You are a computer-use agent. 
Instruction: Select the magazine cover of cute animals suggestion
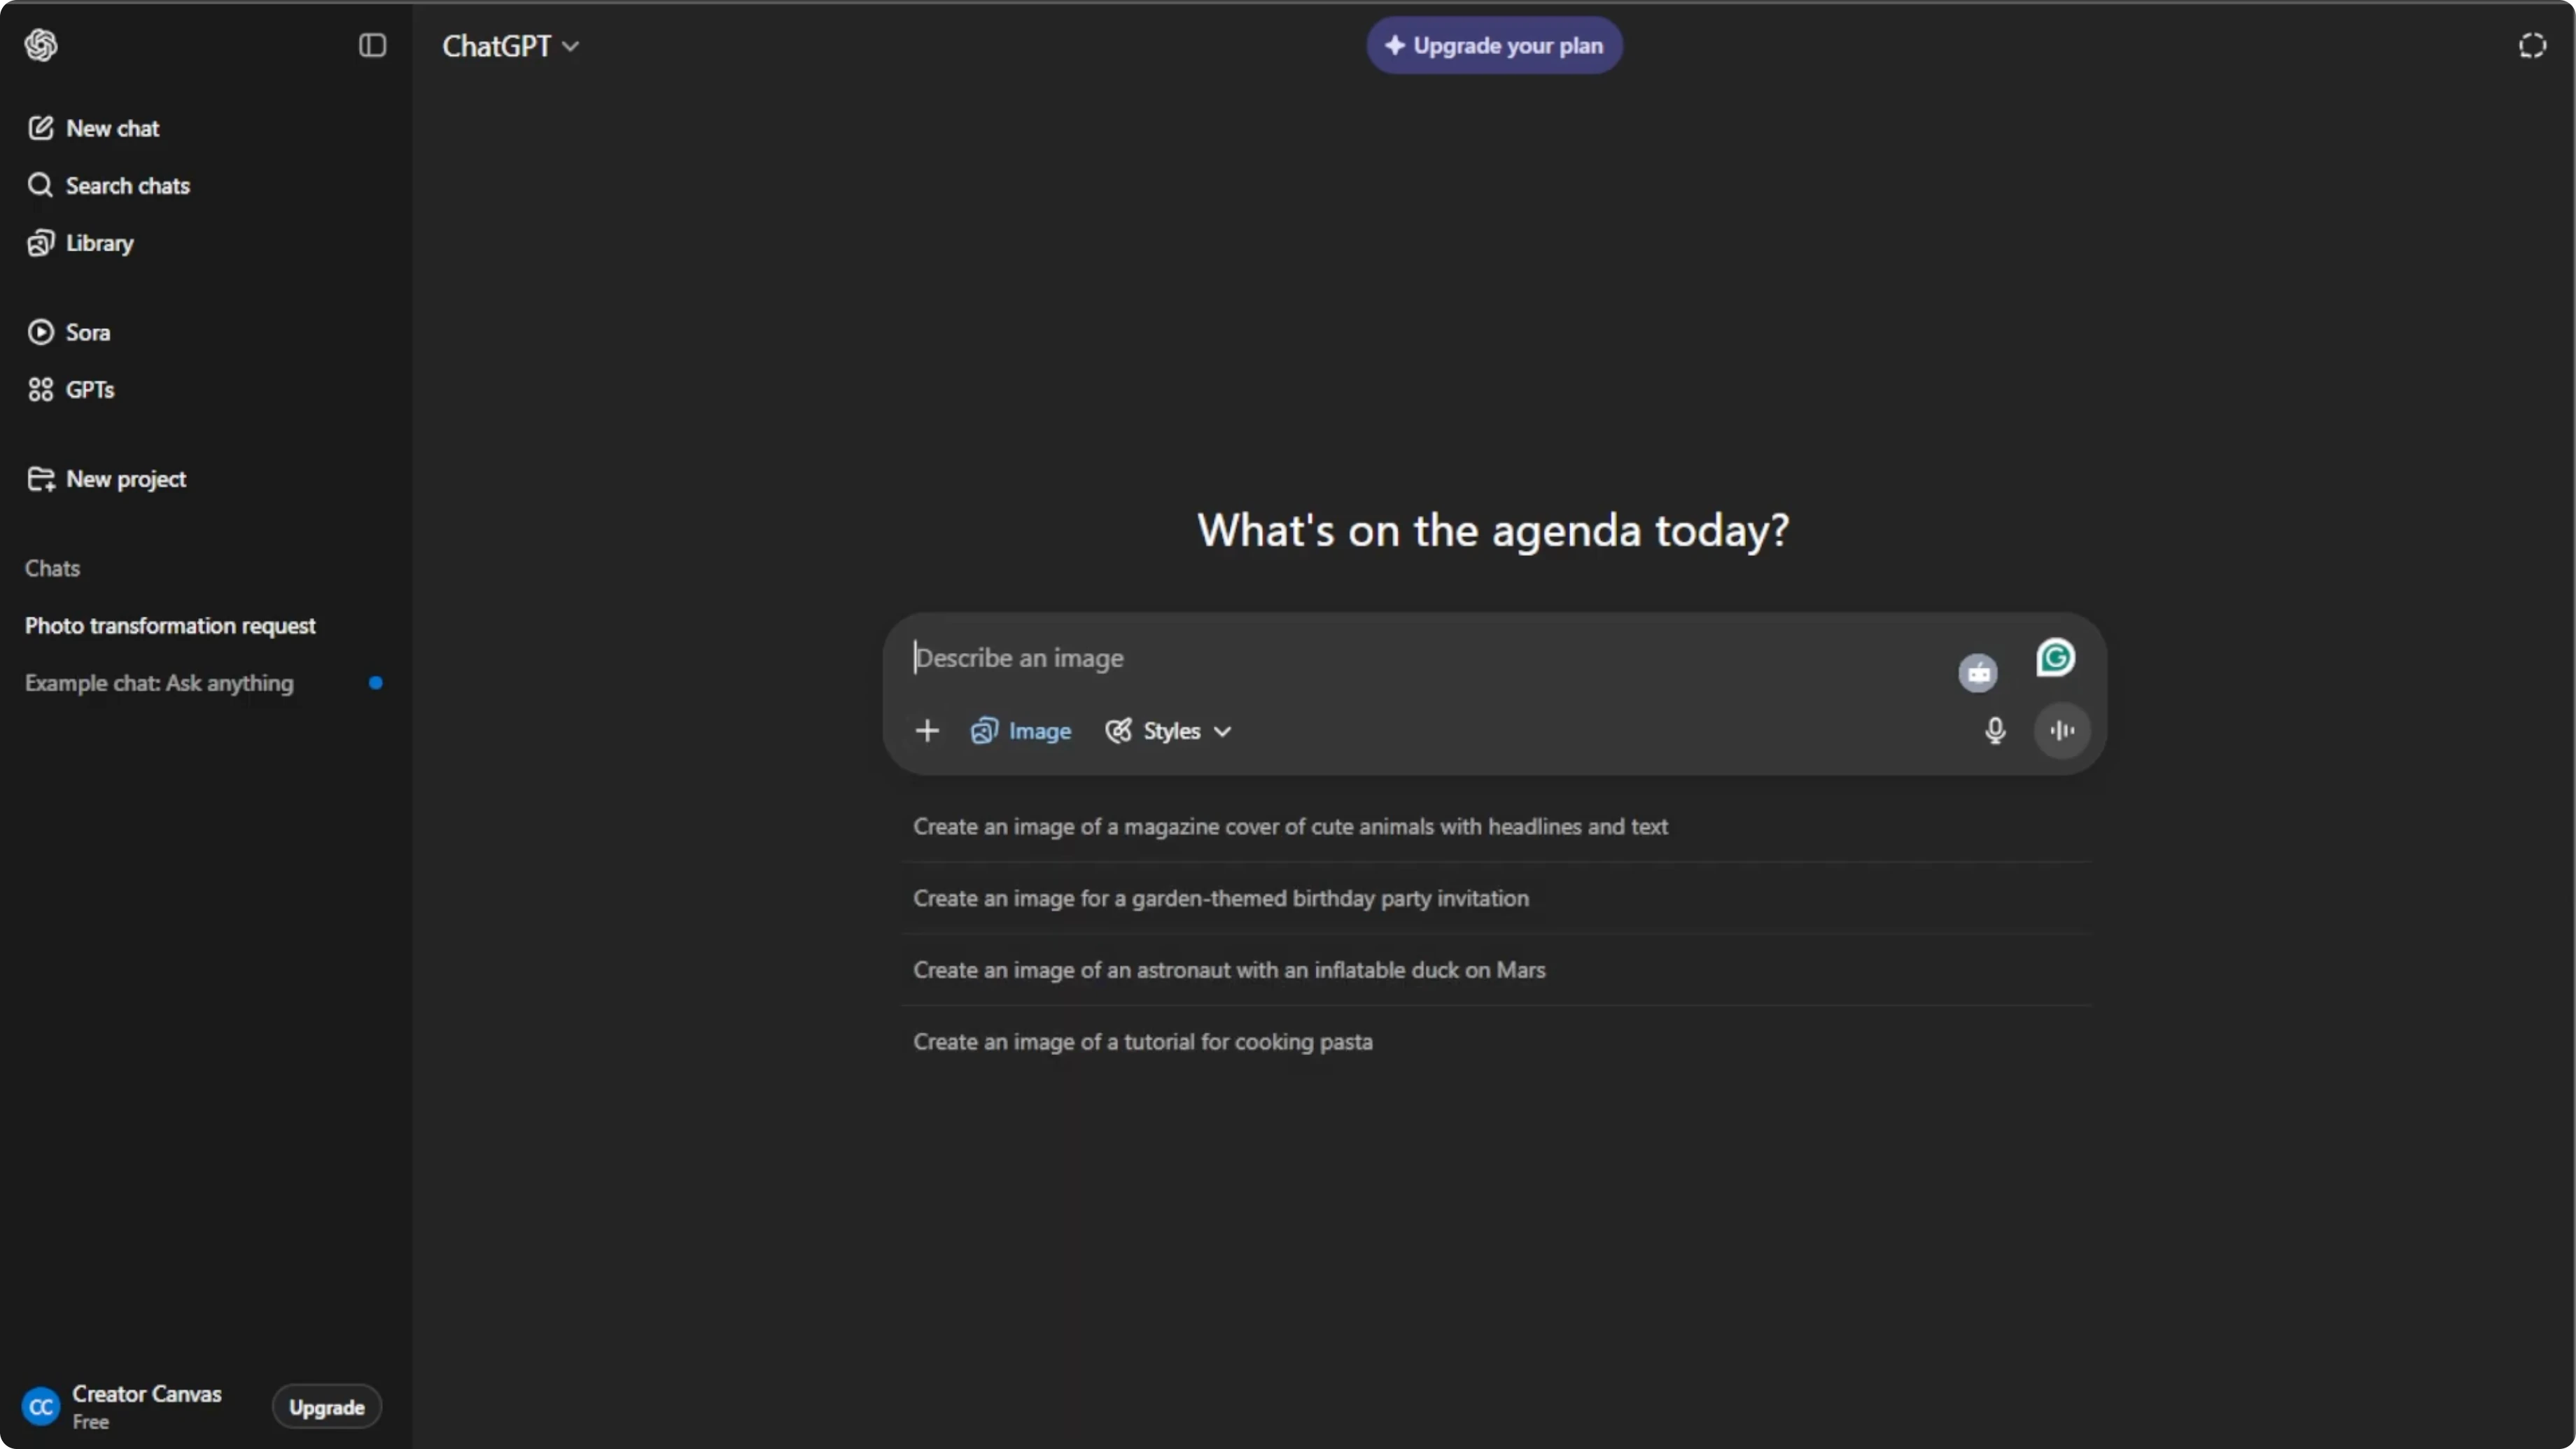point(1496,827)
